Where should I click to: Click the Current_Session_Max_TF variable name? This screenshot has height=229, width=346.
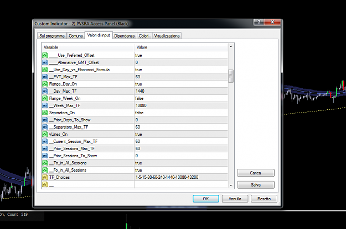tap(73, 141)
